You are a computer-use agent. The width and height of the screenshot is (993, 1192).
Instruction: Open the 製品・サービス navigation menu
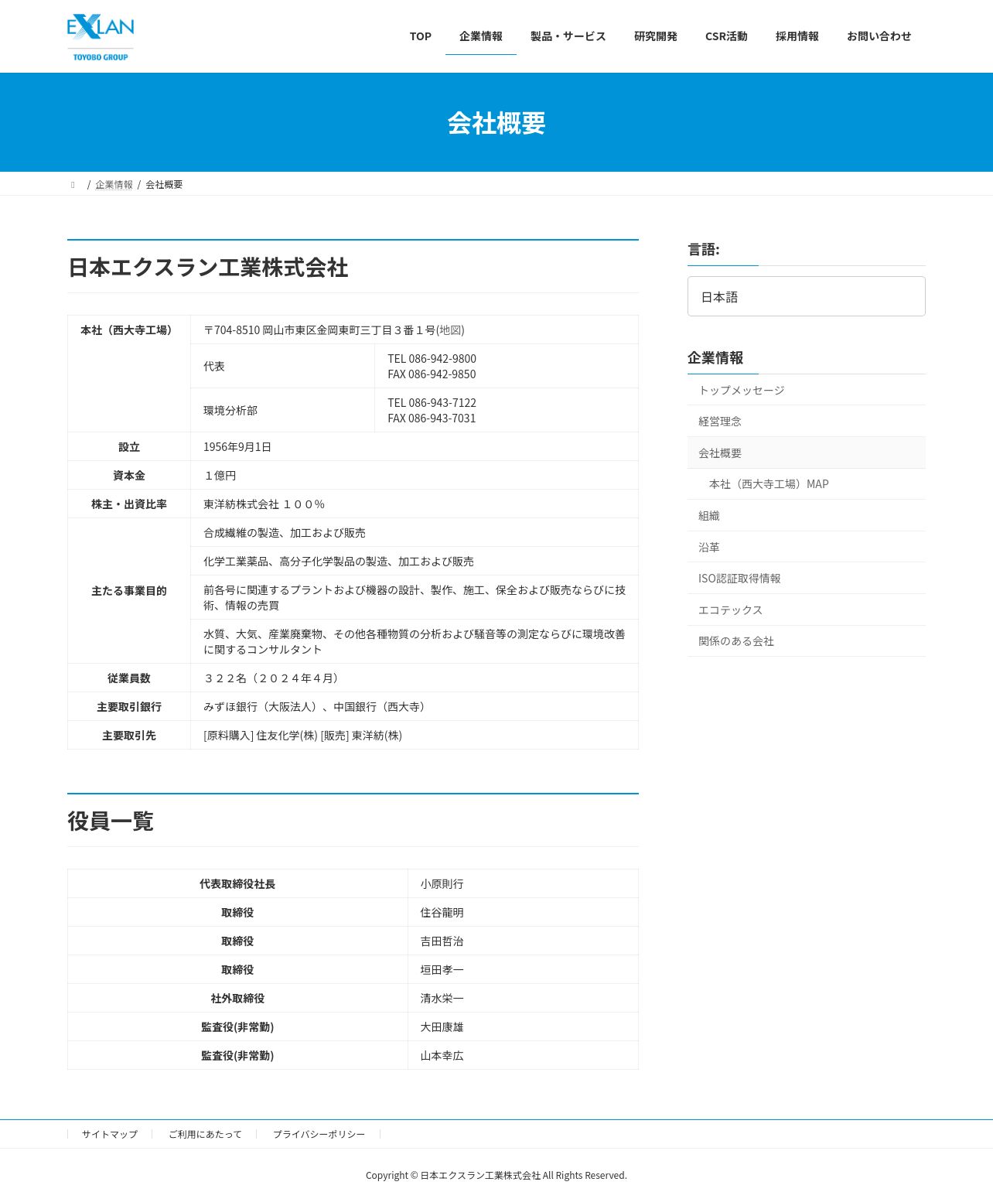point(568,36)
